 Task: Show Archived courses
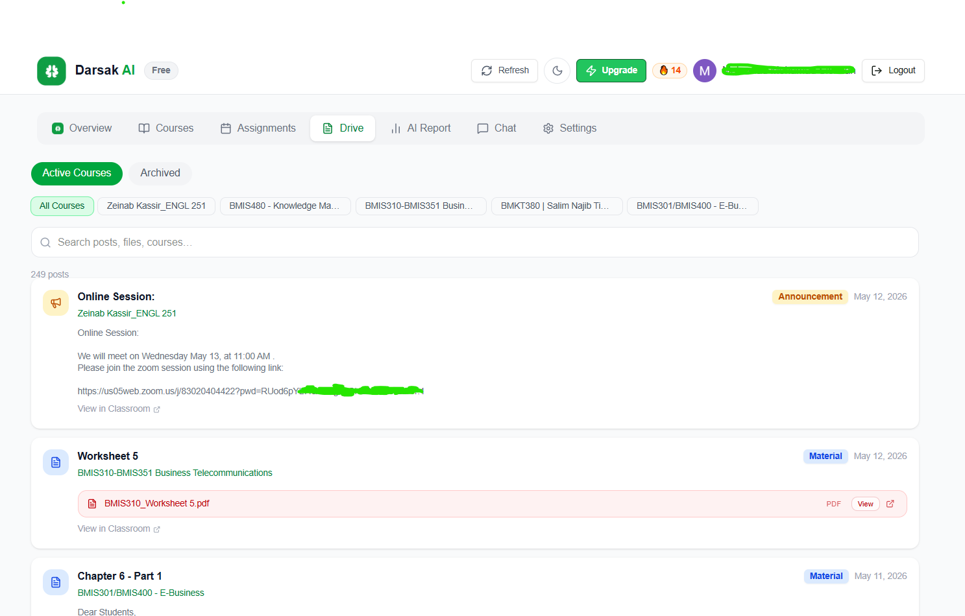(160, 173)
